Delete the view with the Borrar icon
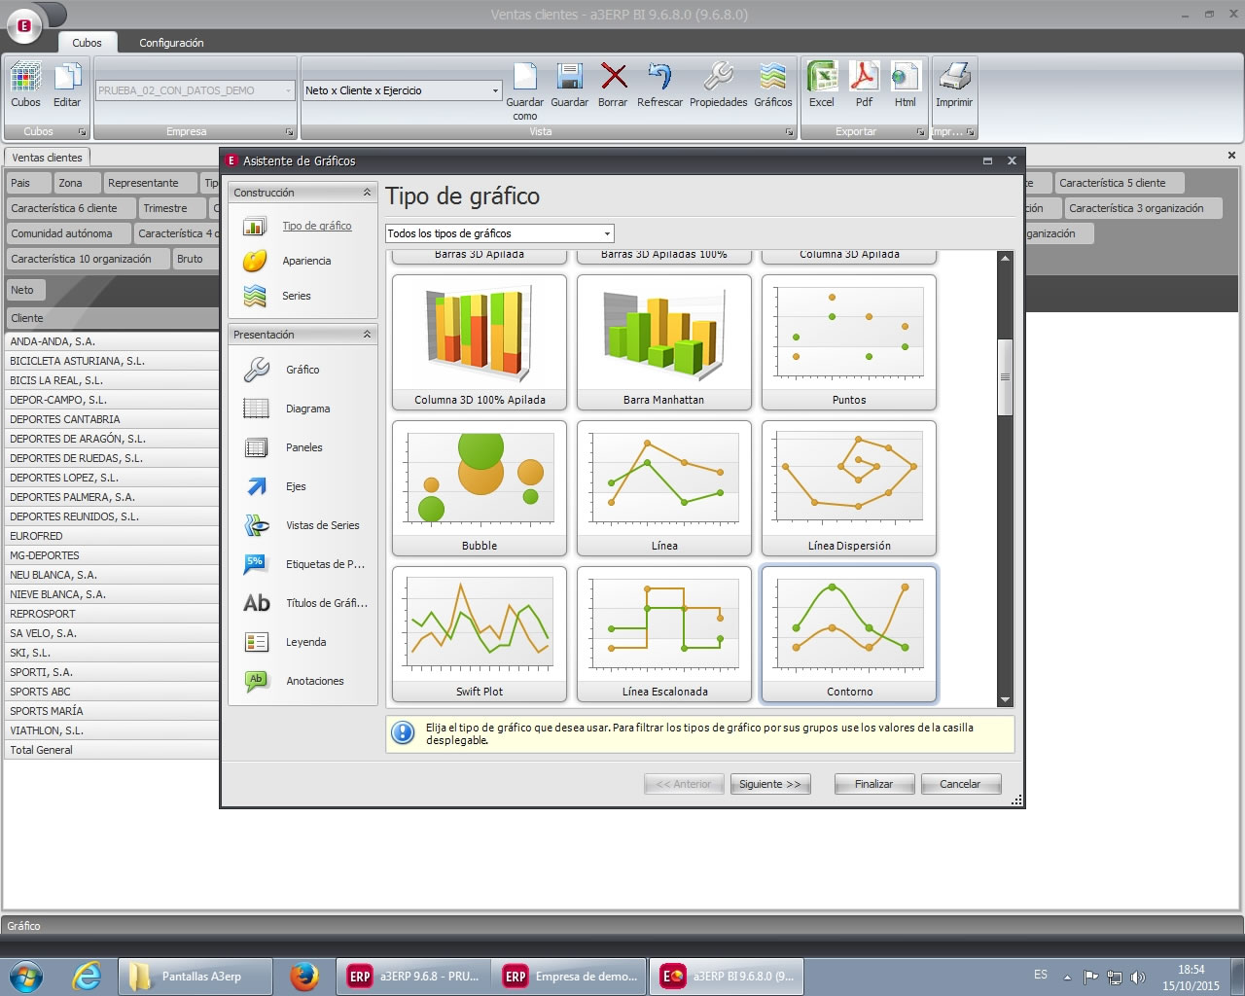Screen dimensions: 1245x996 pos(613,86)
